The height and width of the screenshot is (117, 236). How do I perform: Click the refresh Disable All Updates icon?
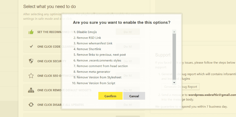[x=31, y=104]
